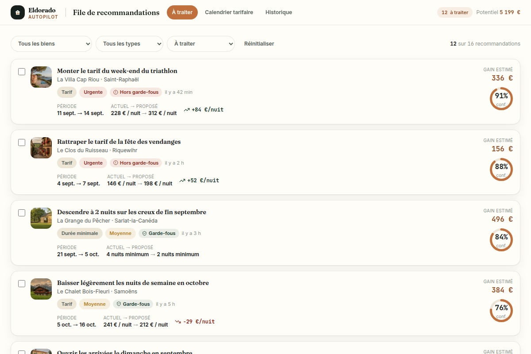This screenshot has width=531, height=354.
Task: Click 228 € / nuit → 312 € / nuit
Action: click(x=144, y=113)
